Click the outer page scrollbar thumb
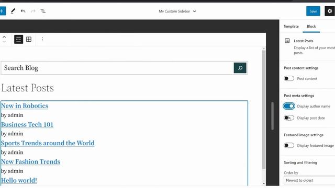Viewport: 335px width, 188px height. [272, 116]
